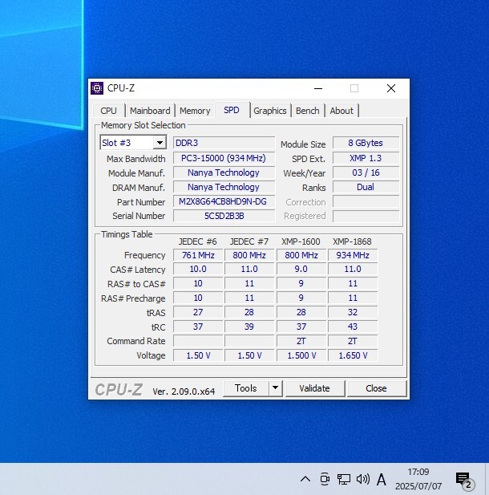Click the CAS# Latency 9.0 cell
Image resolution: width=489 pixels, height=495 pixels.
pos(301,269)
